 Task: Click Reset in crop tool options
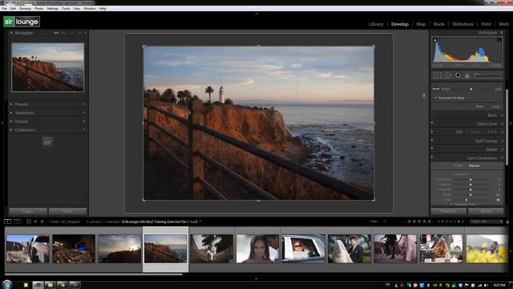coord(479,107)
